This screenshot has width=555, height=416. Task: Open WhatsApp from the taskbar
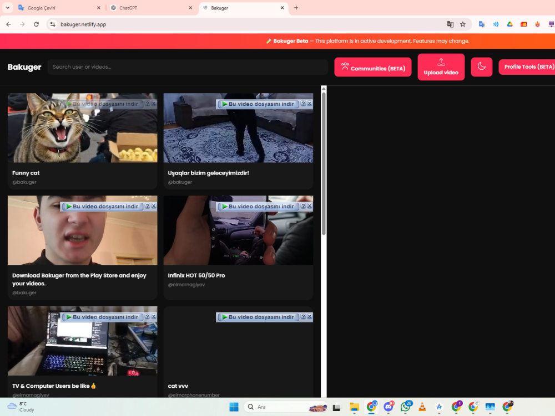[406, 407]
